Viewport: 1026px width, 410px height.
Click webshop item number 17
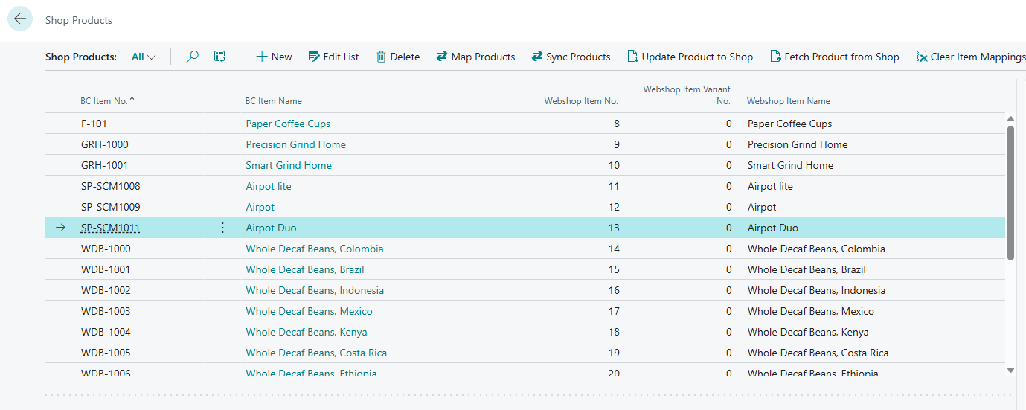click(x=614, y=311)
